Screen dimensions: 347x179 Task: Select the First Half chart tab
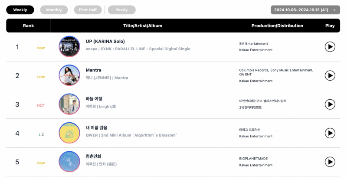88,10
